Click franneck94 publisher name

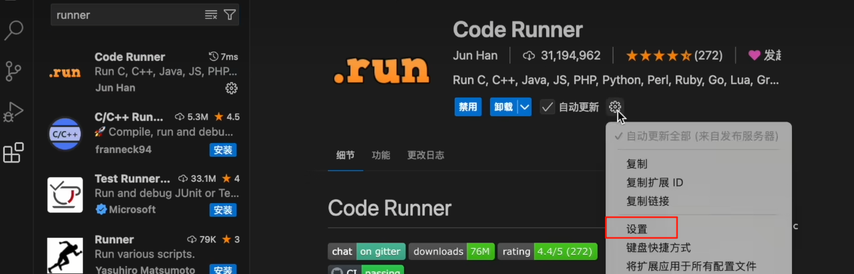tap(123, 149)
